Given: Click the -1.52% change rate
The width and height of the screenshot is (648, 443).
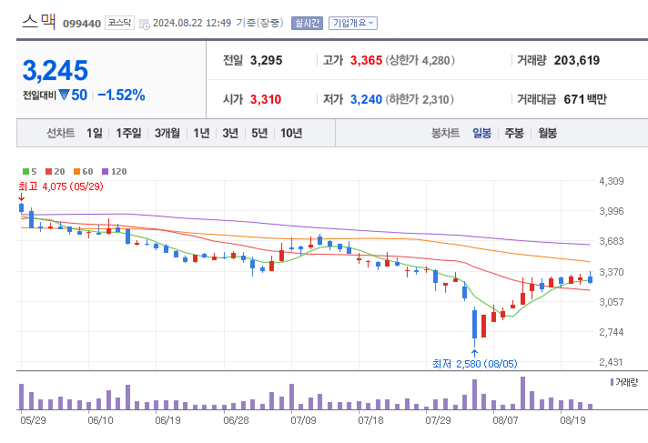Looking at the screenshot, I should coord(122,95).
